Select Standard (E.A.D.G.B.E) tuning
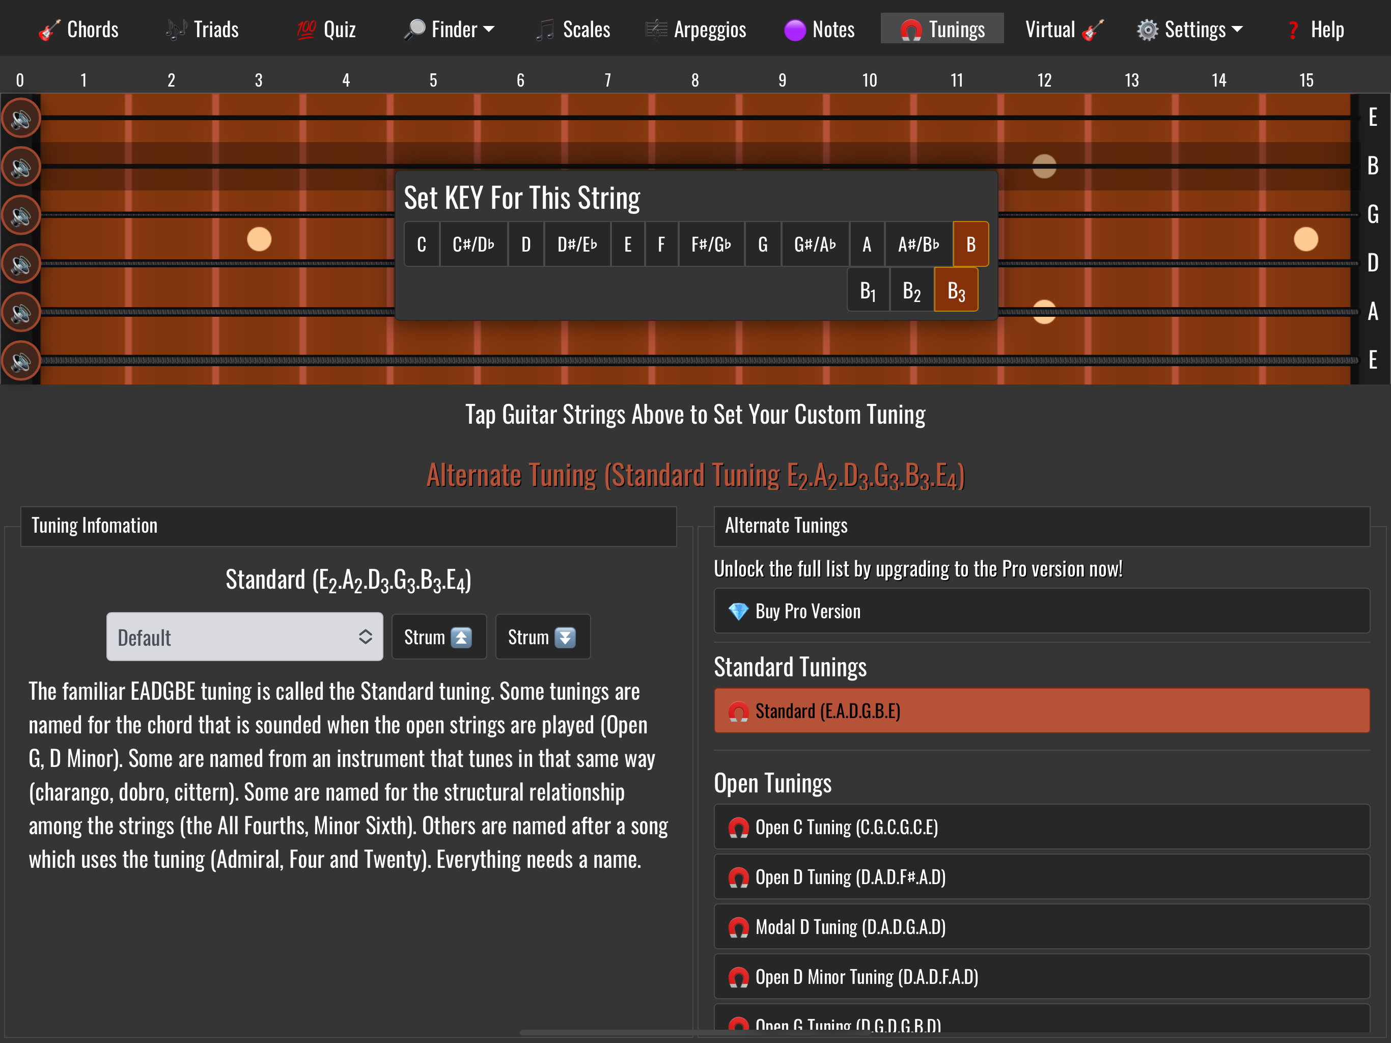1391x1043 pixels. click(x=1042, y=711)
